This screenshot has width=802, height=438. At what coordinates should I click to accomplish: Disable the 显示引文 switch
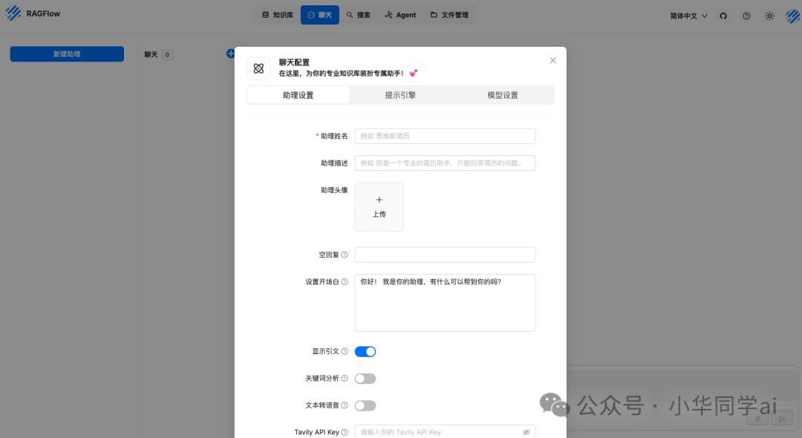(365, 352)
